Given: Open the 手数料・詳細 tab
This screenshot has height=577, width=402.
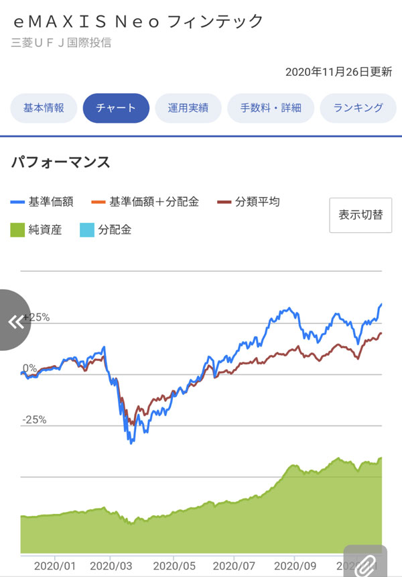Looking at the screenshot, I should (271, 108).
